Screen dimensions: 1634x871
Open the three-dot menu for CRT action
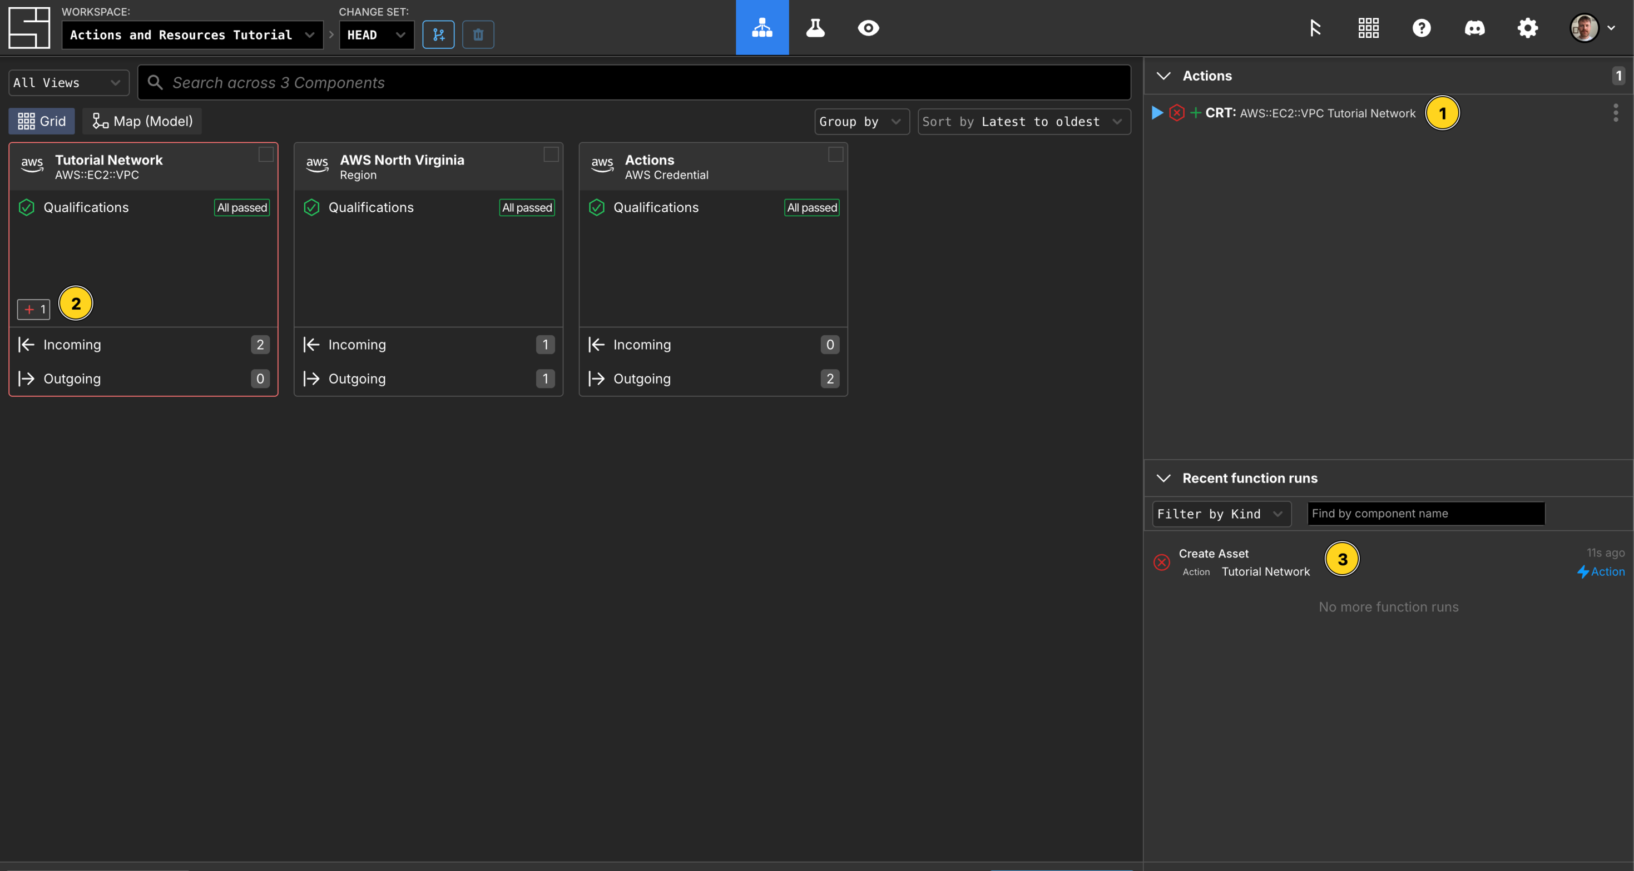click(x=1616, y=113)
